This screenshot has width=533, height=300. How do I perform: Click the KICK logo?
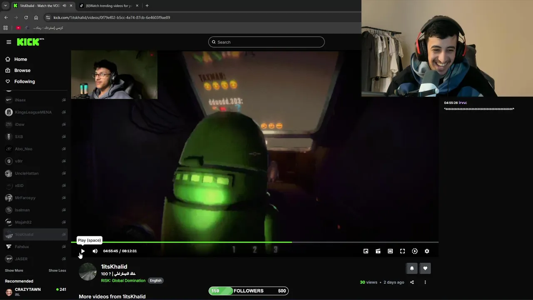coord(30,42)
